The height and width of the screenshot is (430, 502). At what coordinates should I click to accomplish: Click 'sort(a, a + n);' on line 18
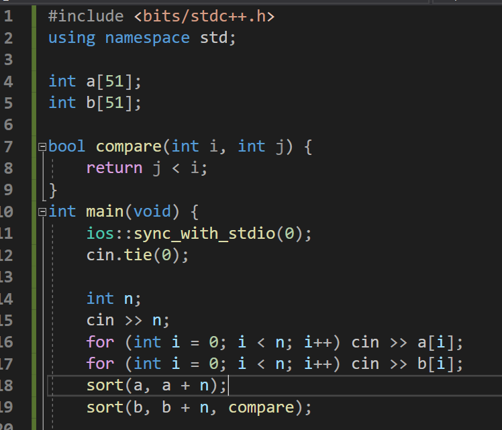click(x=156, y=386)
